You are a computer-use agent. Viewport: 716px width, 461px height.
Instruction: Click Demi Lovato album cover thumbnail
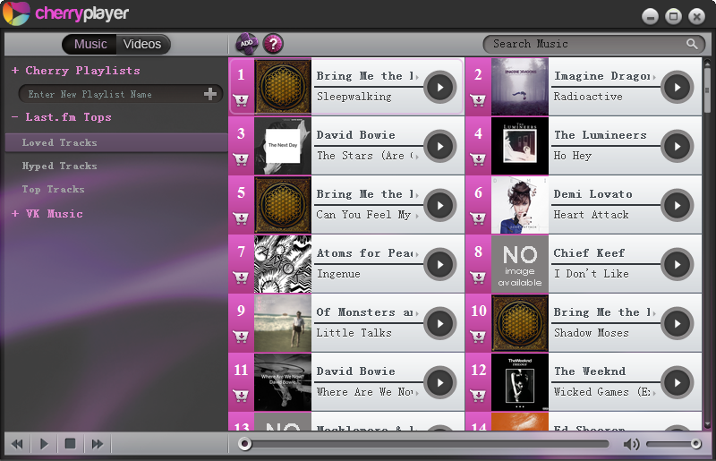point(520,205)
